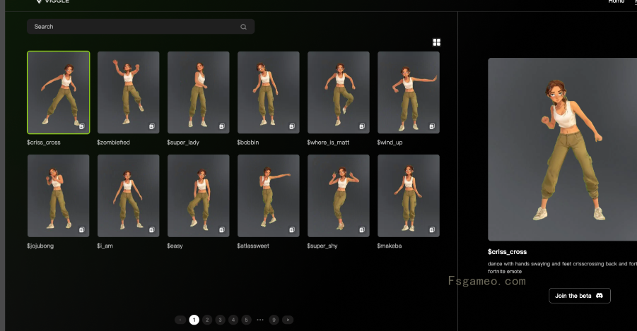
Task: Click the $atlassweet label text
Action: click(x=253, y=246)
